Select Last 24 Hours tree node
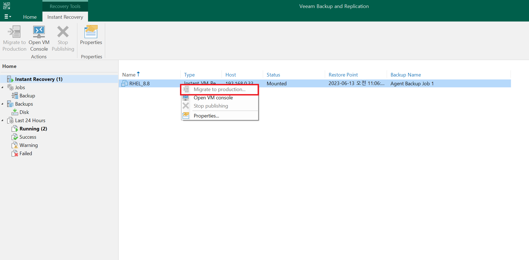 tap(30, 121)
